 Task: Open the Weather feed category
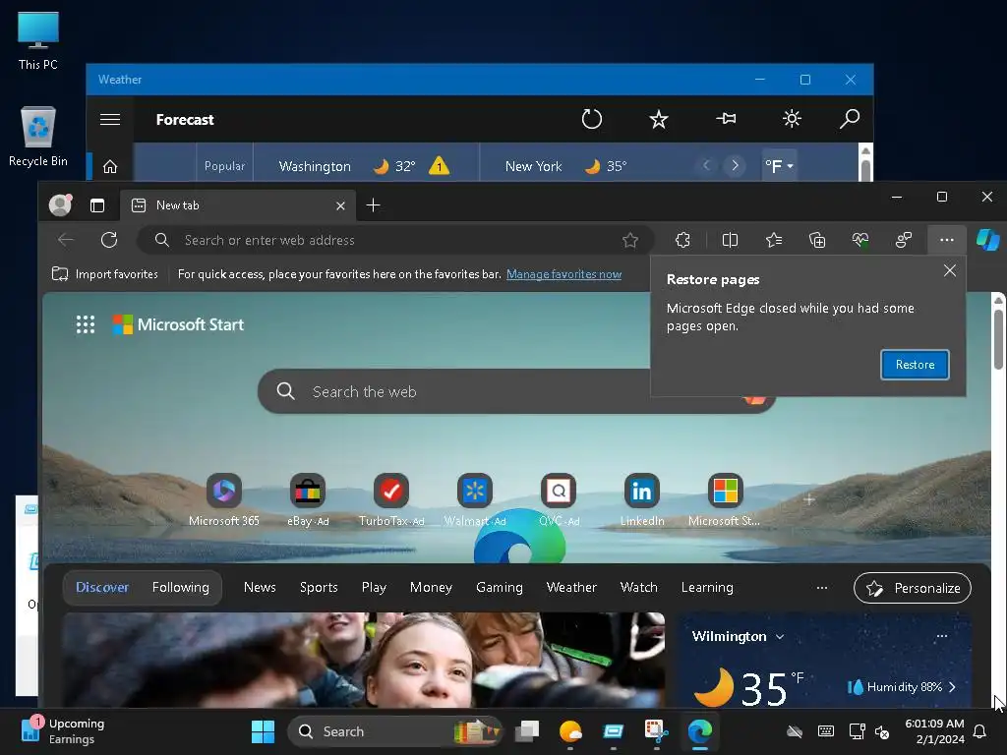[x=571, y=588]
